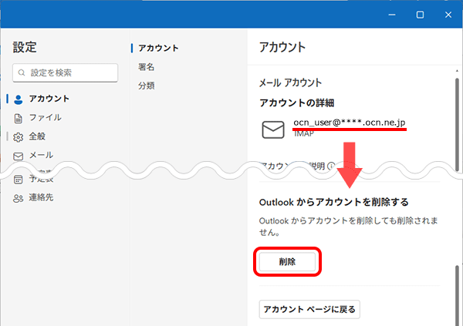
Task: Click the envelope icon for the IMAP account
Action: coord(273,129)
